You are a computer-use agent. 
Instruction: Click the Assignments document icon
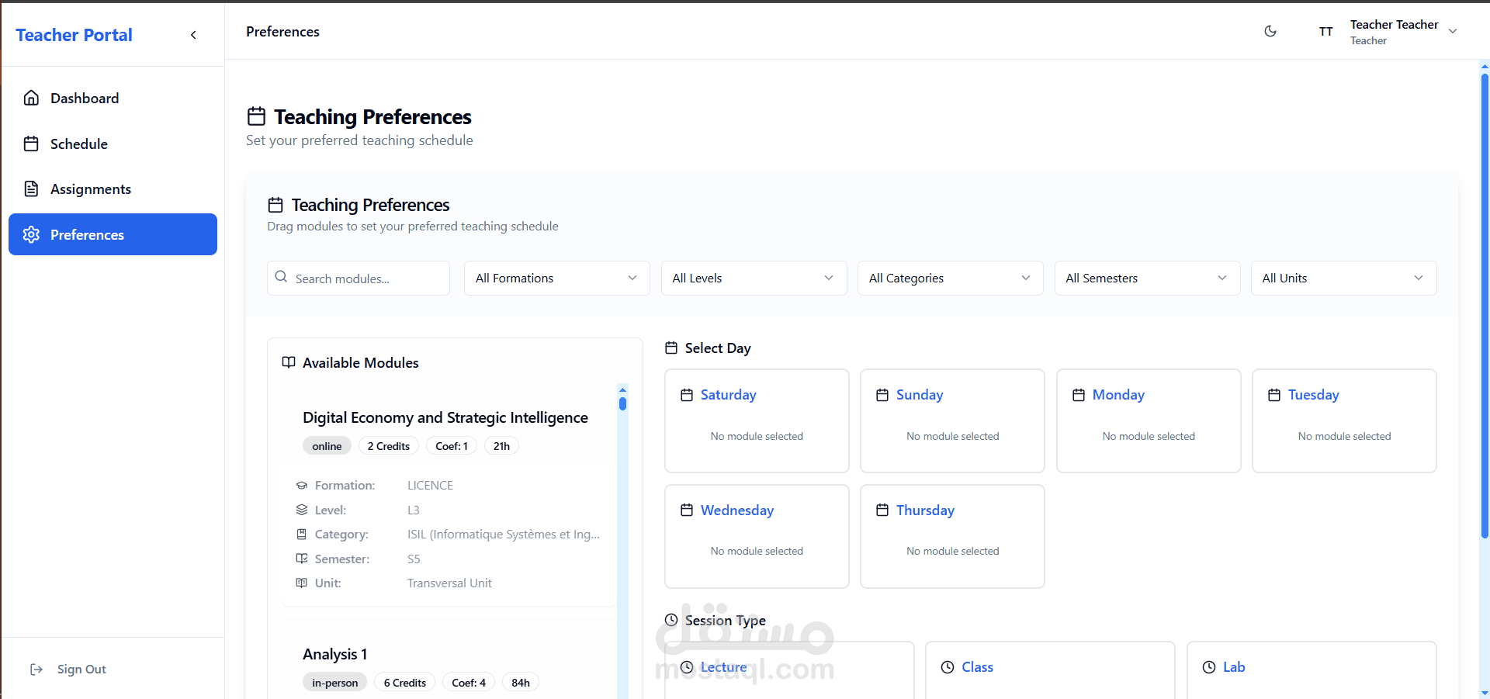click(x=31, y=189)
